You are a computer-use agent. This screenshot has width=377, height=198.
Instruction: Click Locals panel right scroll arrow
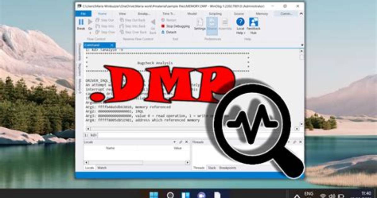coord(187,163)
